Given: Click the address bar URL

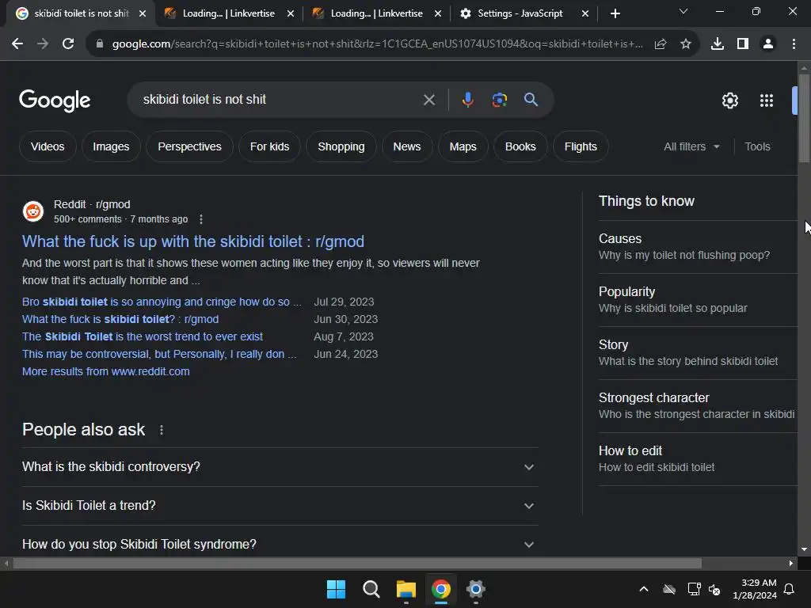Looking at the screenshot, I should pyautogui.click(x=378, y=44).
